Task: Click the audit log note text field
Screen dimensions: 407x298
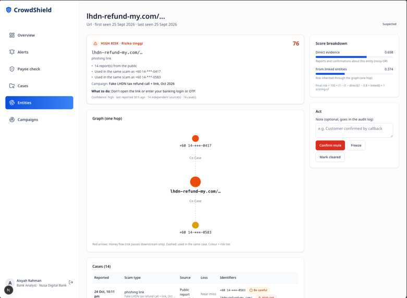Action: (x=354, y=130)
